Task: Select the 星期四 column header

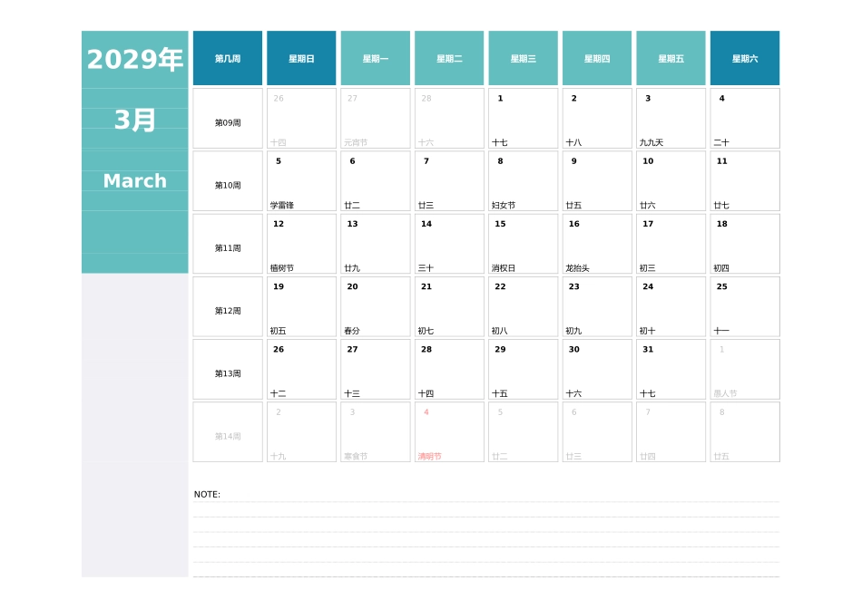Action: pyautogui.click(x=597, y=58)
